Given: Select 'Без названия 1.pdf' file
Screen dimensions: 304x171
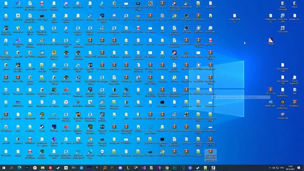Looking at the screenshot, I should coord(283,67).
